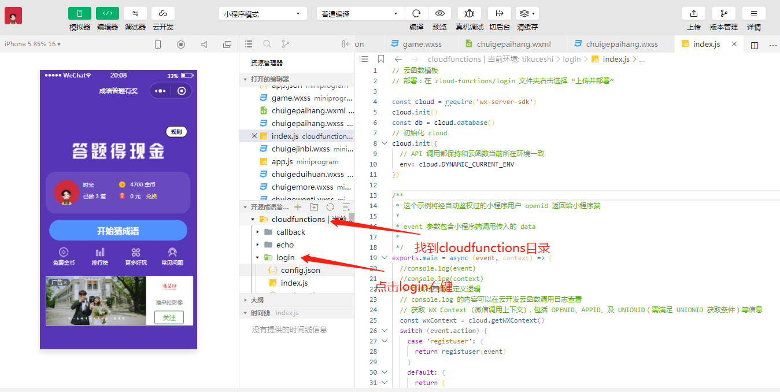The image size is (780, 392).
Task: Open the 普通编译 compile mode dropdown
Action: coord(360,14)
